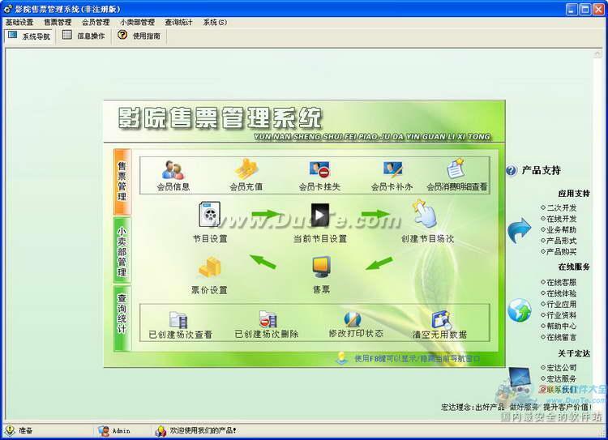
Task: Open the 售票 monitor icon
Action: [322, 267]
